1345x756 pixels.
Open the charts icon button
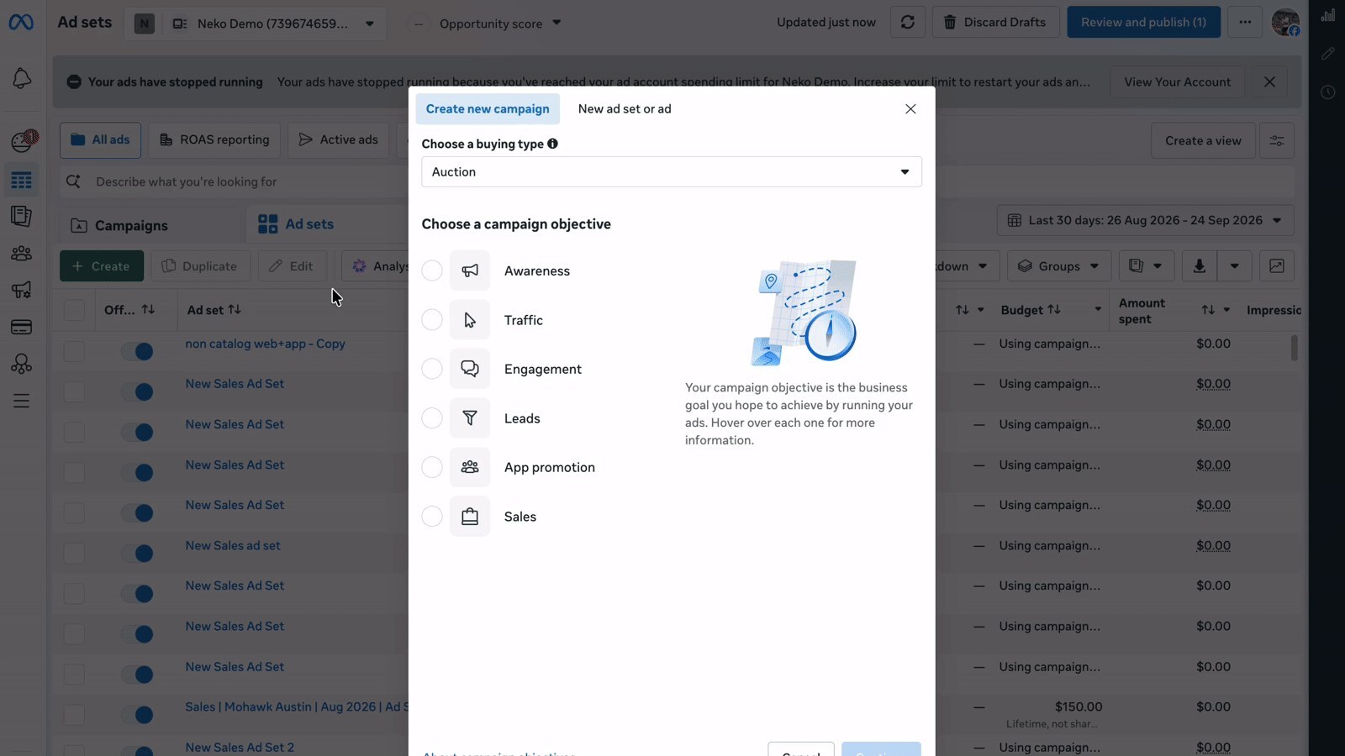click(1277, 266)
